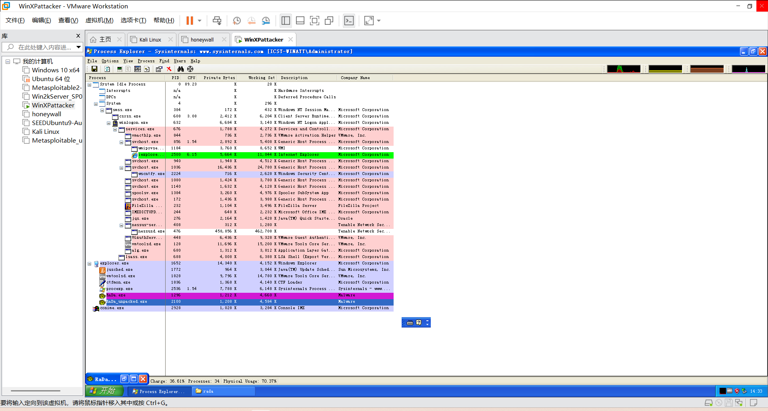The height and width of the screenshot is (411, 768).
Task: Select the iexplore process row
Action: (240, 155)
